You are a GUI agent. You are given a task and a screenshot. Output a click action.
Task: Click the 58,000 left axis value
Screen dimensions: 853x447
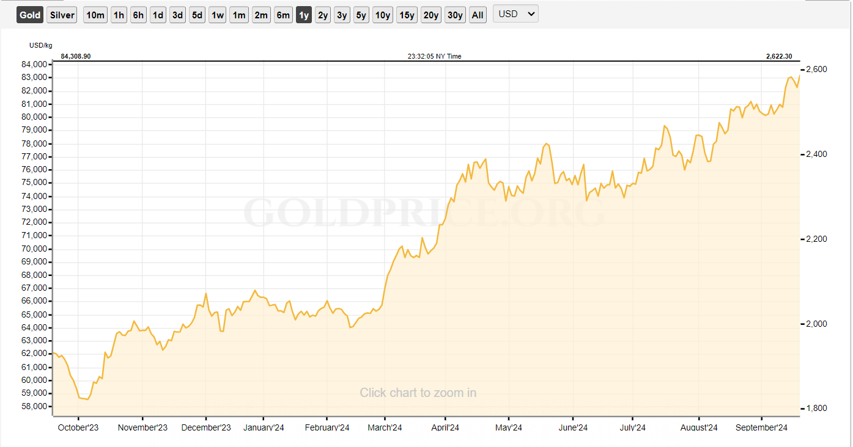click(34, 407)
